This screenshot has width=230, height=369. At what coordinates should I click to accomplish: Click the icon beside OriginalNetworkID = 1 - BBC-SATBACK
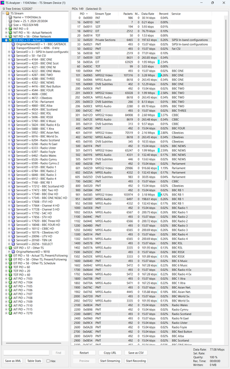click(x=13, y=44)
